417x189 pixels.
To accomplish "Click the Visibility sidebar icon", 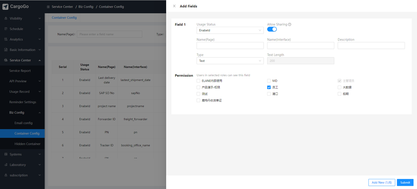I will [x=6, y=19].
